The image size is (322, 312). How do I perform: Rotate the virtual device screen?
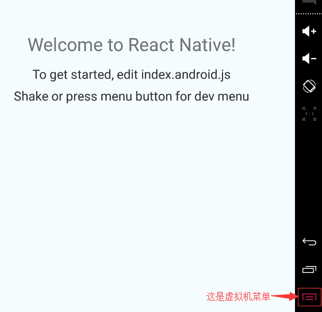click(x=309, y=86)
